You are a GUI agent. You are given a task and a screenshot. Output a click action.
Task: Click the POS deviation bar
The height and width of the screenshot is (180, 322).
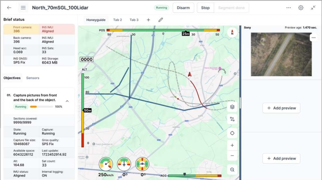[x=163, y=30]
